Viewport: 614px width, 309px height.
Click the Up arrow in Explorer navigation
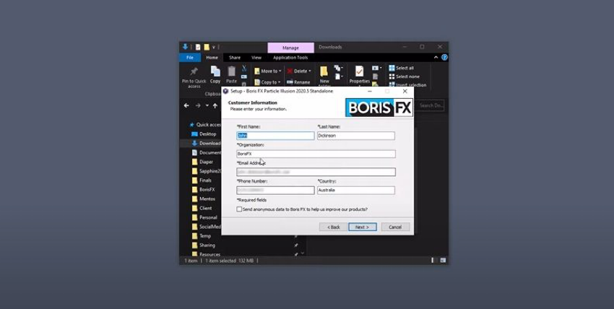point(215,105)
